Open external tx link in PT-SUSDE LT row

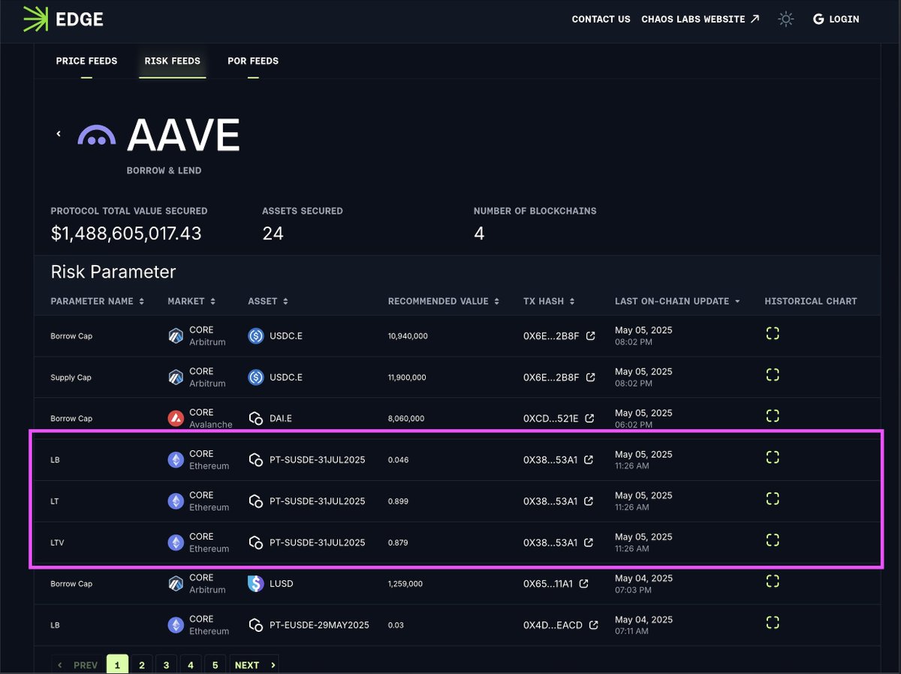[x=589, y=501]
